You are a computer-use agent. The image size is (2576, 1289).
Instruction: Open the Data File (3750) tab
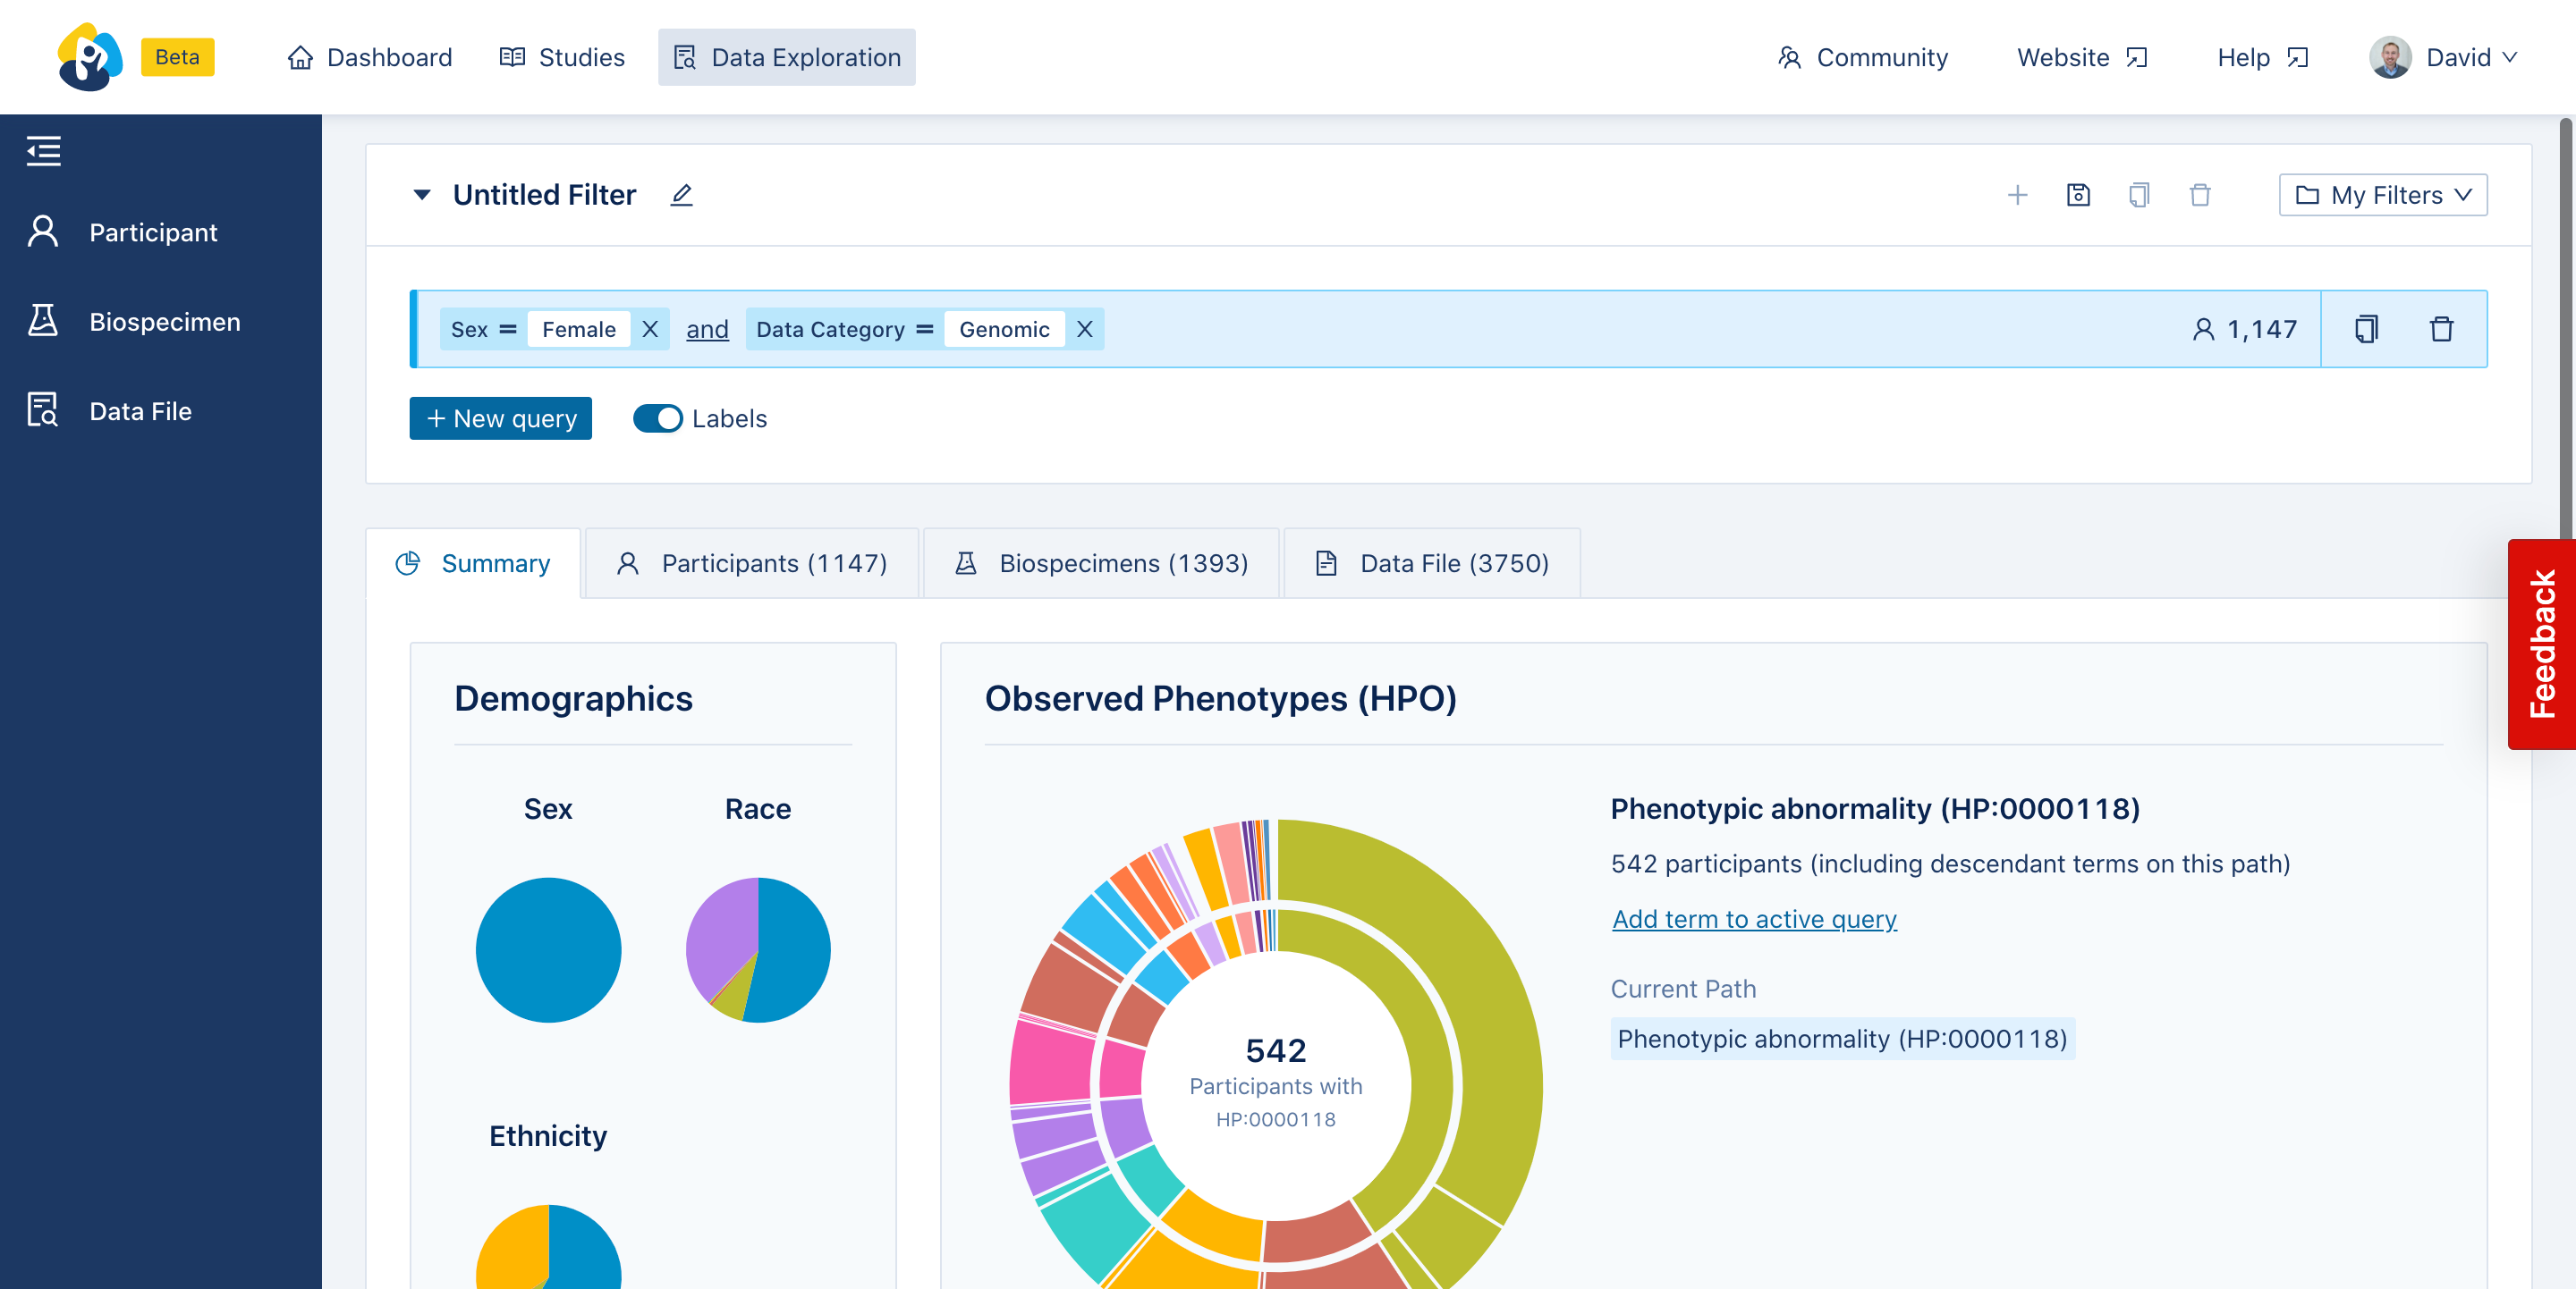(x=1431, y=563)
